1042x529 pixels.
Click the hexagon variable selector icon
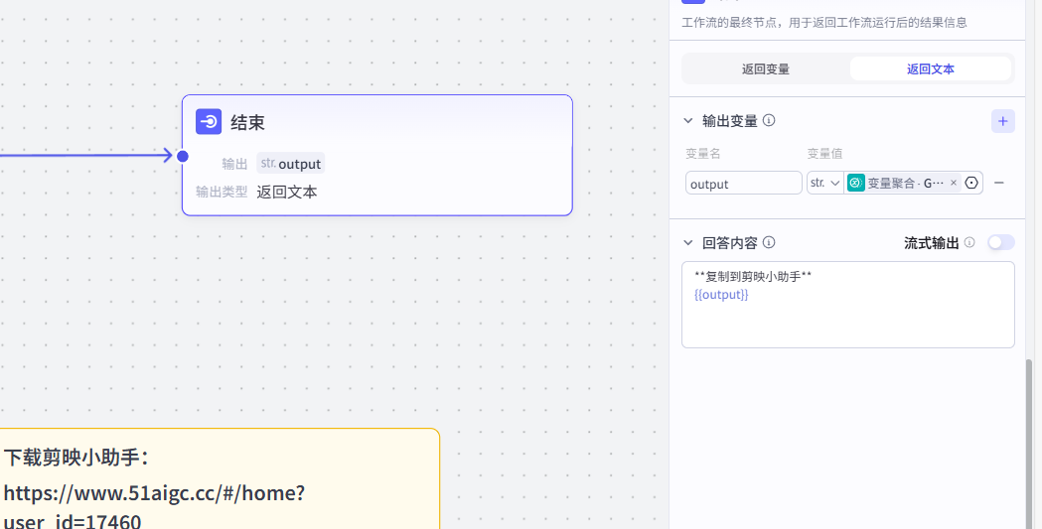pyautogui.click(x=971, y=183)
